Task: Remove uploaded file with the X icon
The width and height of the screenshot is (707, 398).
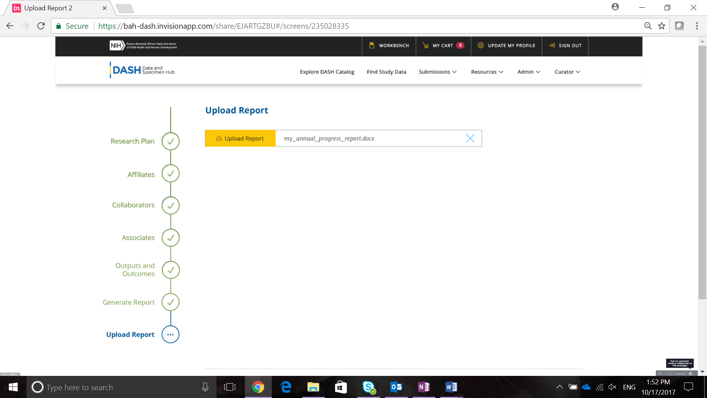Action: coord(470,138)
